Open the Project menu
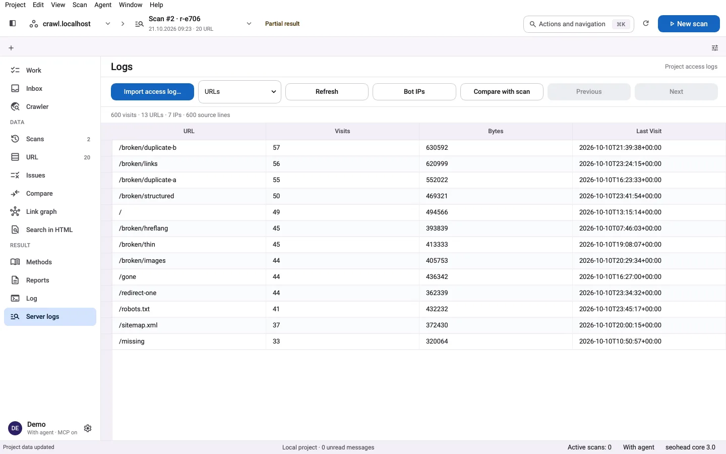Screen dimensions: 726x454 coord(15,5)
